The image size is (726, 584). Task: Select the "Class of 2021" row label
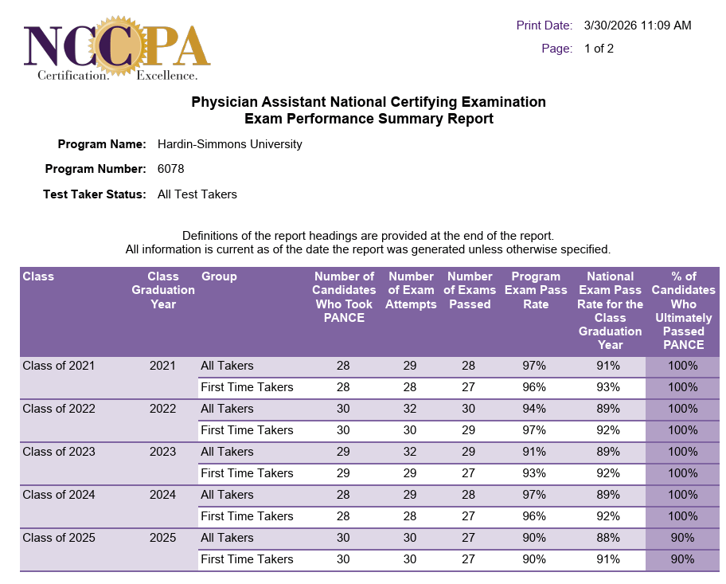pyautogui.click(x=59, y=366)
